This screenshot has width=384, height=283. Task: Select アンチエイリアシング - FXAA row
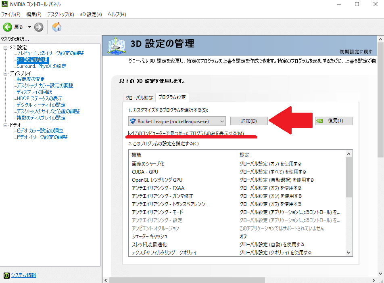(x=237, y=188)
